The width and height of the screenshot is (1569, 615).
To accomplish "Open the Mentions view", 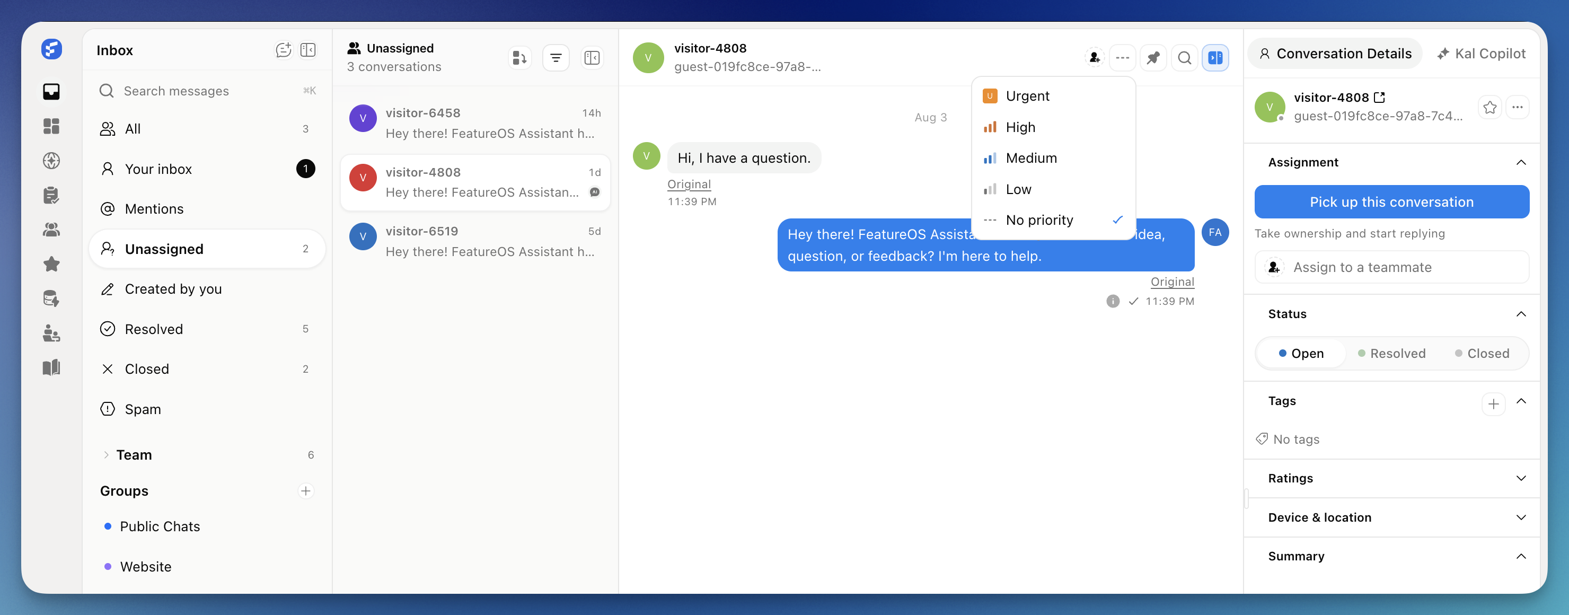I will pyautogui.click(x=207, y=209).
